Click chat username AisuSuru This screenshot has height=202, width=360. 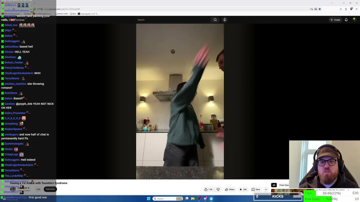(10, 57)
